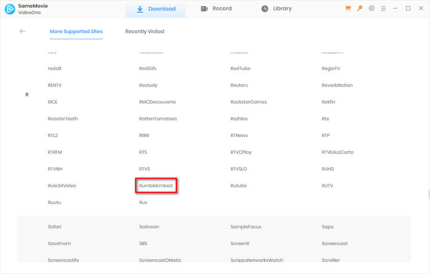Click the RTL2 site
430x274 pixels.
(x=53, y=136)
